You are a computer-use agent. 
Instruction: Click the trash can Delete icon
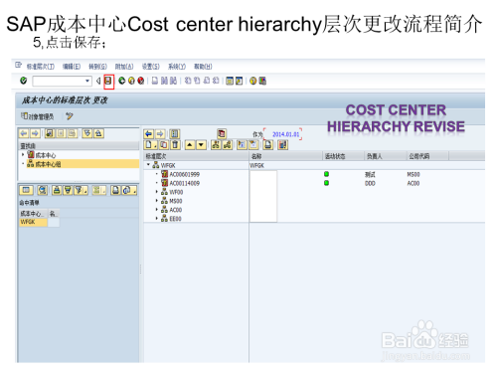[x=175, y=145]
